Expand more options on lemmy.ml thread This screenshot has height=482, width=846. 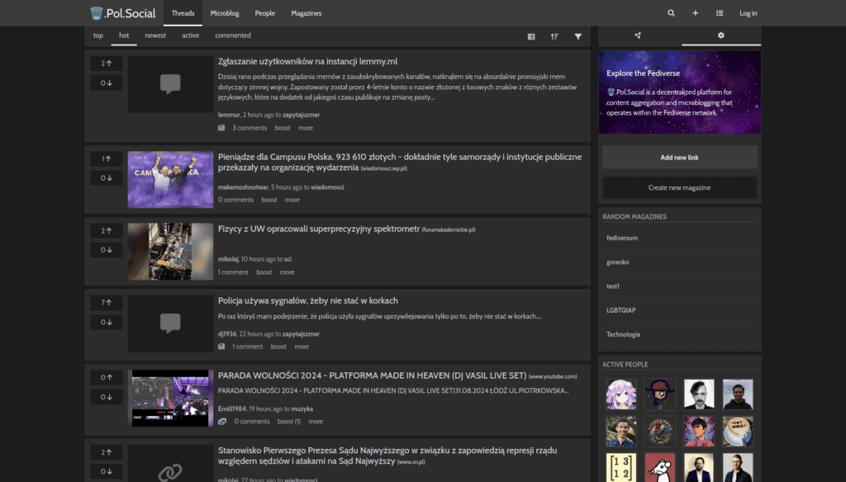tap(306, 128)
